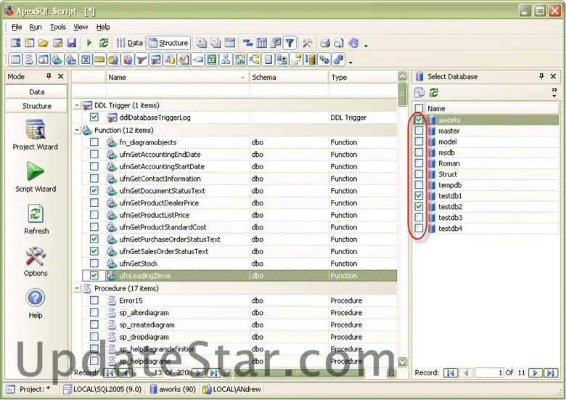Uncheck the ufnGetDocumentStatusText checkbox
Viewport: 566px width, 400px height.
(94, 190)
